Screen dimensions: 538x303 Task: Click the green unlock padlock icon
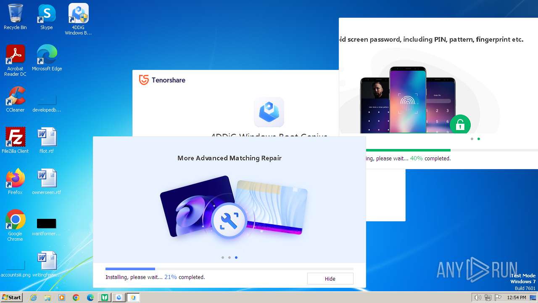click(x=460, y=125)
